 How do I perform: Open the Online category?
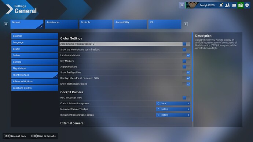34,55
